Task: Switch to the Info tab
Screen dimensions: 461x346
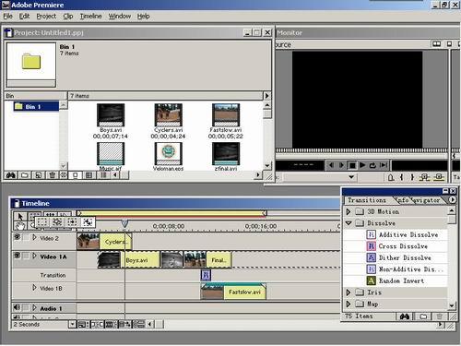Action: click(403, 200)
